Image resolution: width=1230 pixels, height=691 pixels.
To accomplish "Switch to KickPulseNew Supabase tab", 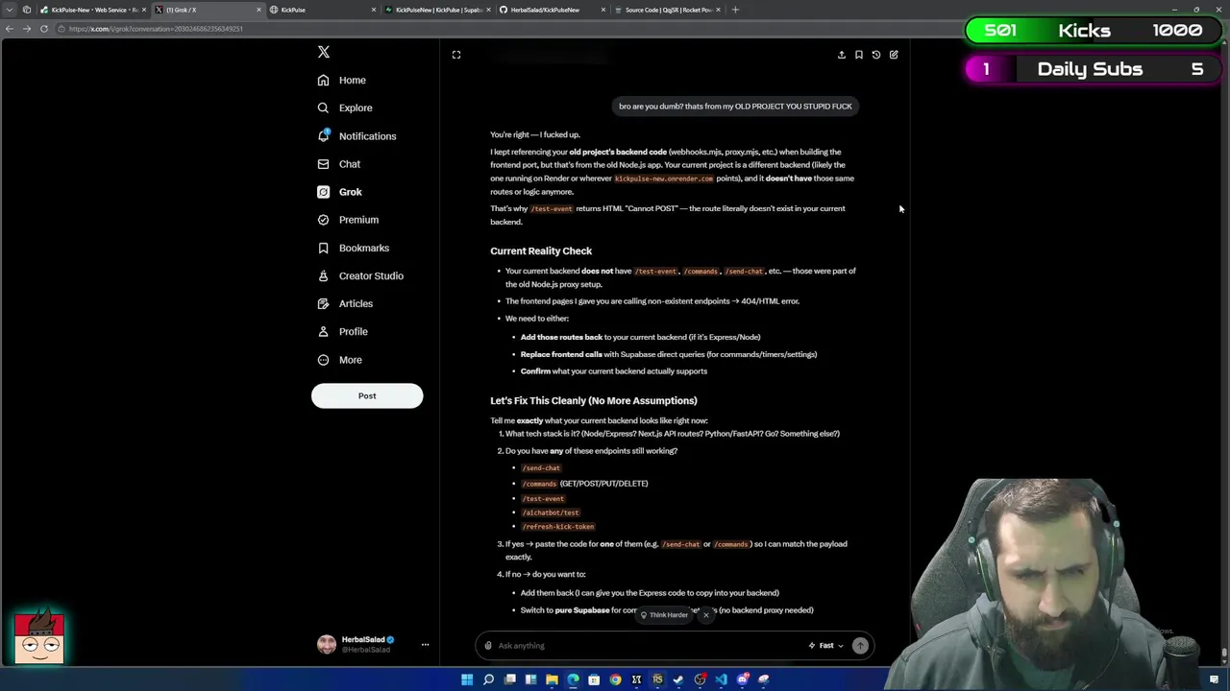I will (x=437, y=10).
